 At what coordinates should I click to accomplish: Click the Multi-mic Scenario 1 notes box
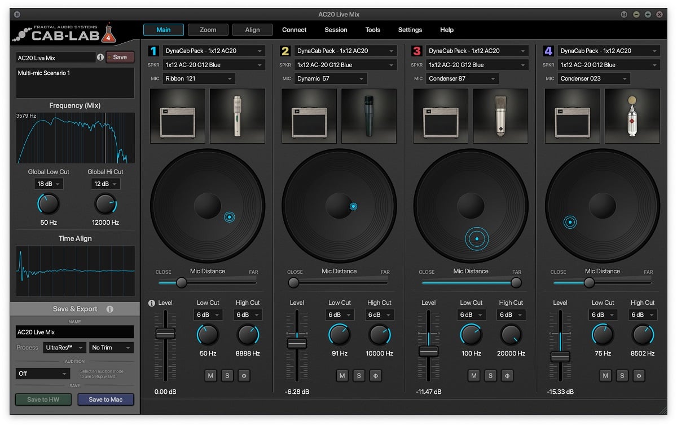coord(75,83)
